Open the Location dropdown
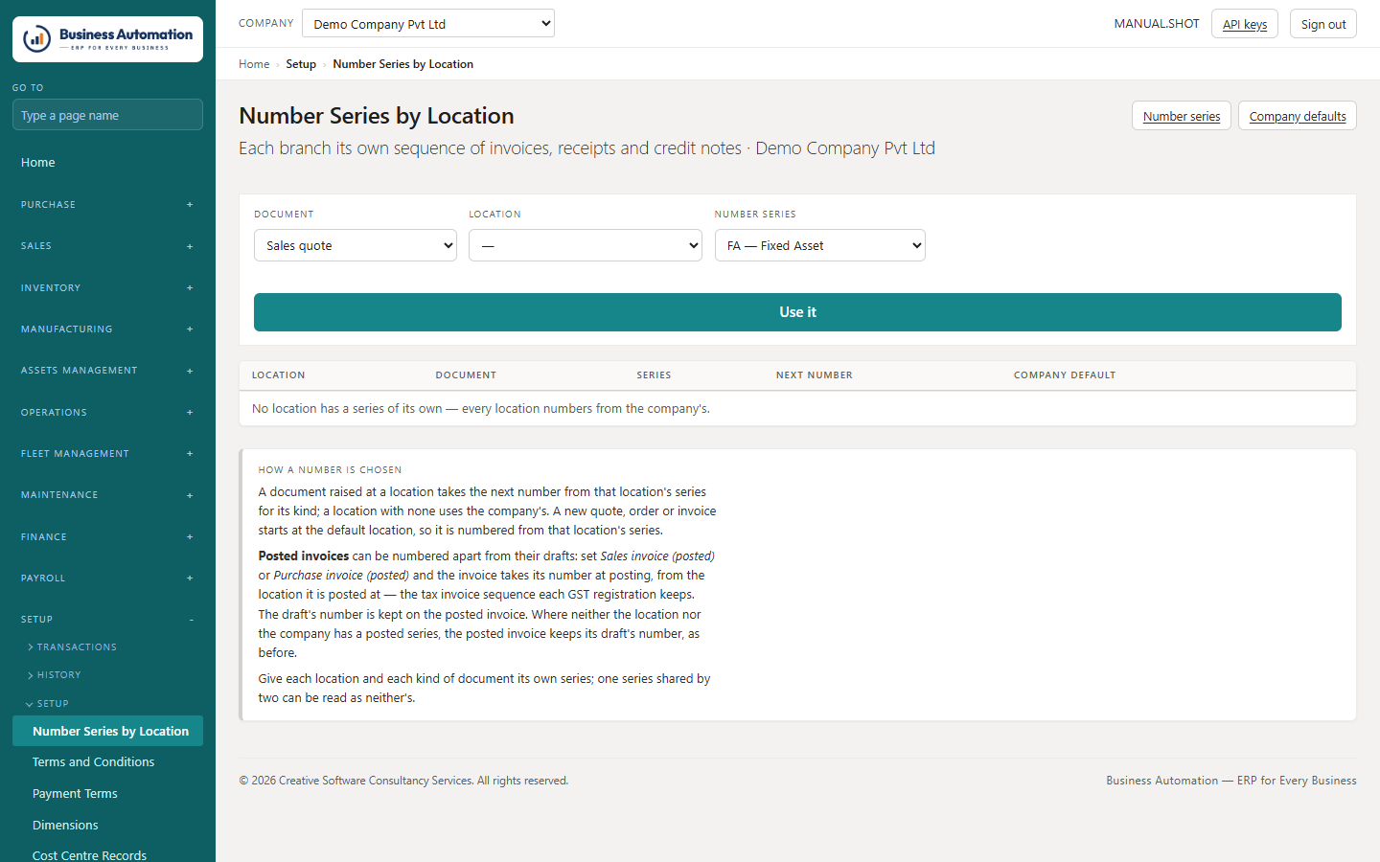The height and width of the screenshot is (862, 1380). click(586, 245)
